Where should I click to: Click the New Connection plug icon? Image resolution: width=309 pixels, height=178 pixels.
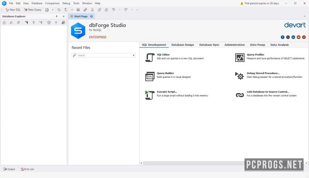point(27,23)
